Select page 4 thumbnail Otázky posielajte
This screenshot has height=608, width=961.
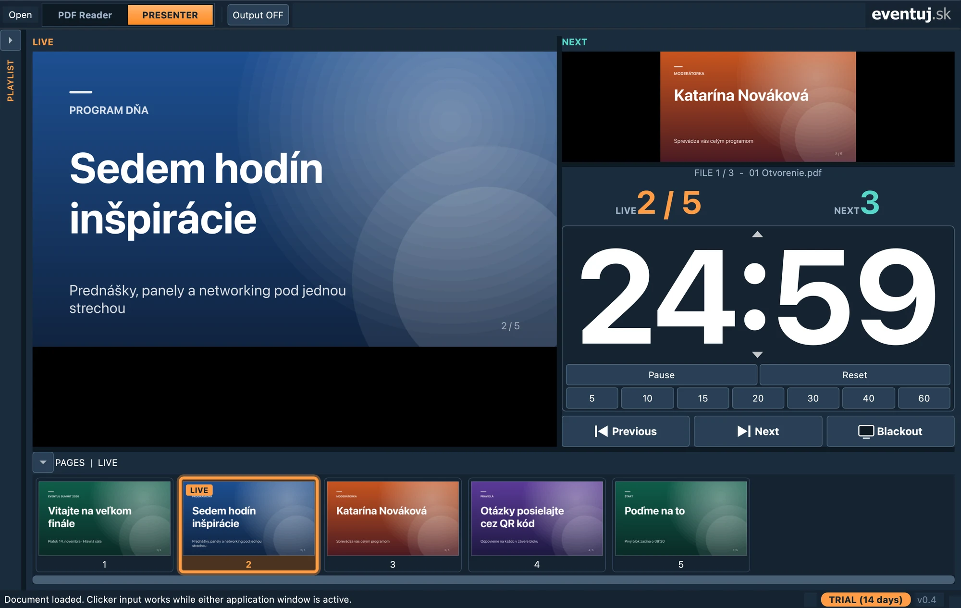tap(537, 525)
